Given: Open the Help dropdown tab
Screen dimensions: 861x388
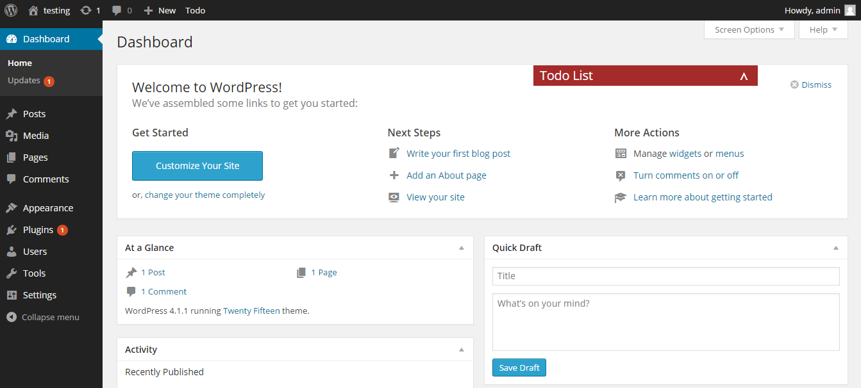Looking at the screenshot, I should (x=823, y=30).
